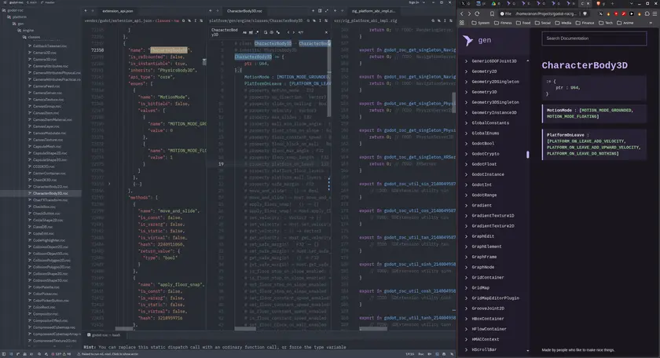Expand the GraphEdit chevron in the docs sidebar
The width and height of the screenshot is (660, 358).
[x=466, y=236]
